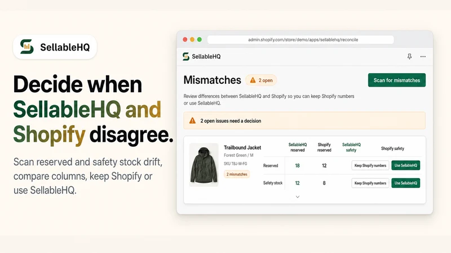
Task: Click the SellableHQ reserved column header
Action: pyautogui.click(x=298, y=147)
